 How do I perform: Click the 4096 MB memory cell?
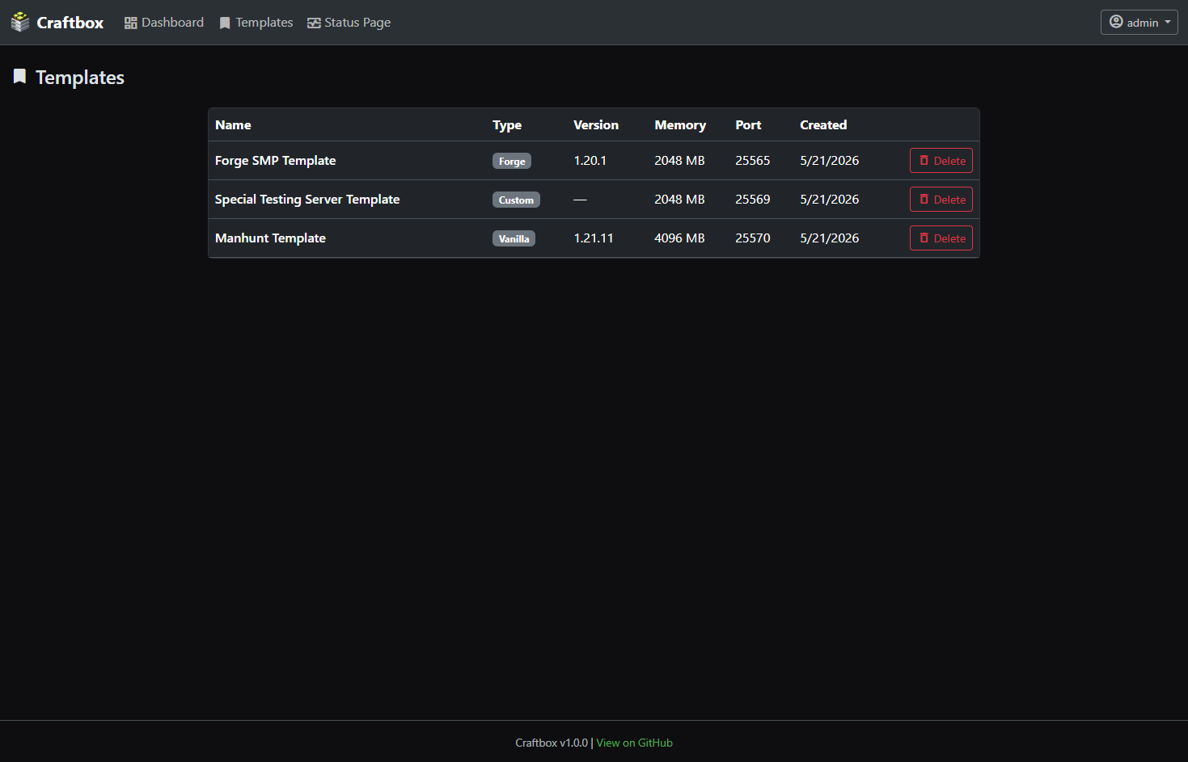tap(679, 238)
